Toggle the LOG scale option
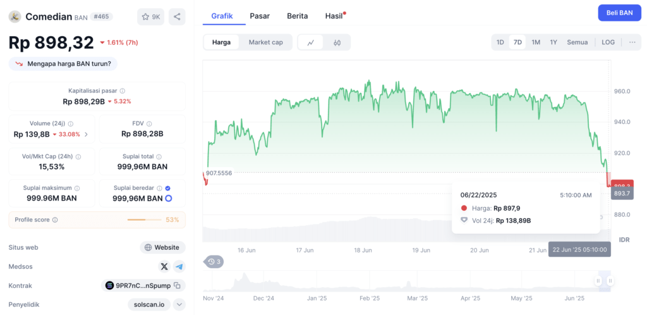This screenshot has height=315, width=647. (608, 42)
